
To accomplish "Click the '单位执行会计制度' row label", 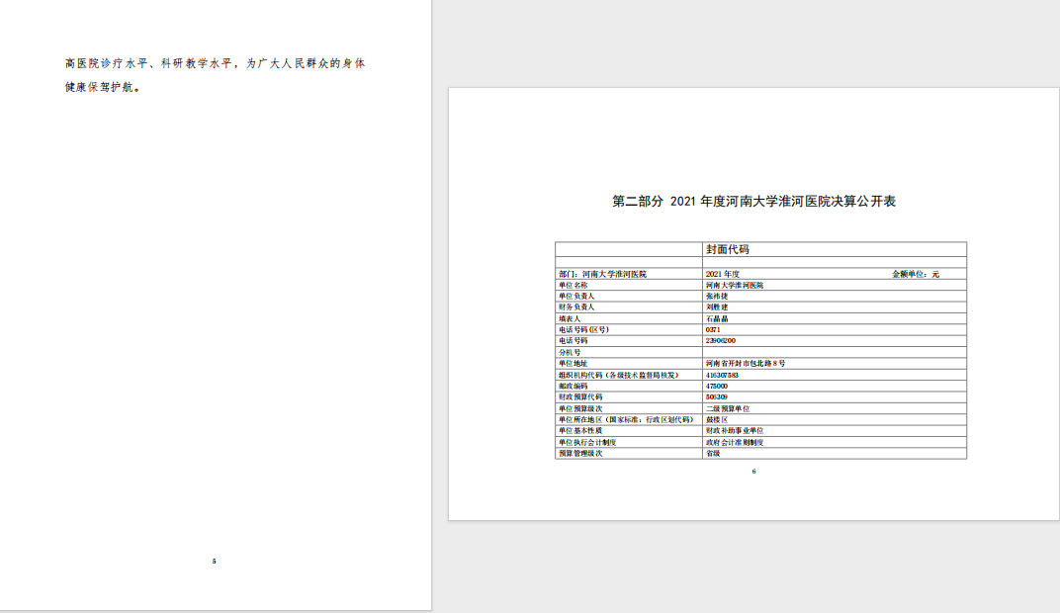I will [587, 442].
